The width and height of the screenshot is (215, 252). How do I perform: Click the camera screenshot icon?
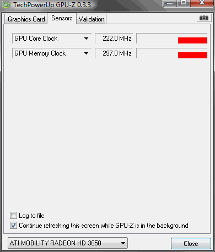[x=204, y=18]
